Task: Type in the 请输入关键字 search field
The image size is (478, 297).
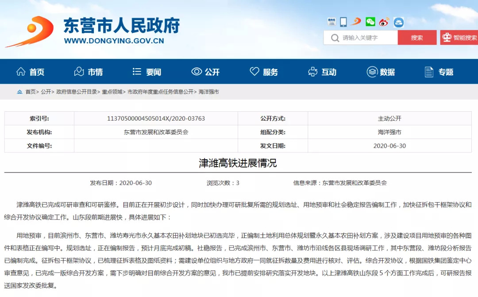Action: click(367, 38)
